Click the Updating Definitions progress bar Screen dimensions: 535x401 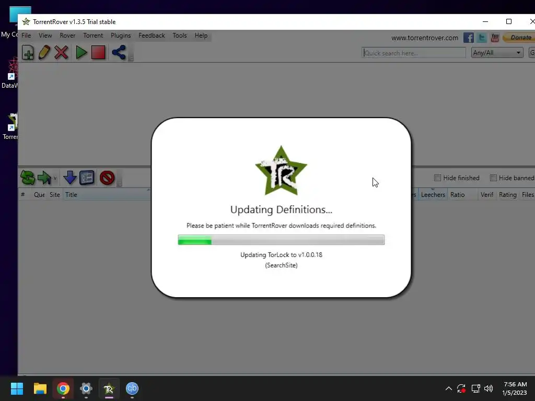pos(281,240)
